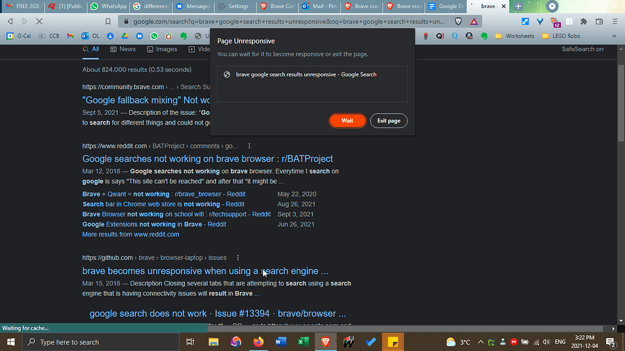Click the blue diagonal-arrow extension icon

pyautogui.click(x=526, y=21)
